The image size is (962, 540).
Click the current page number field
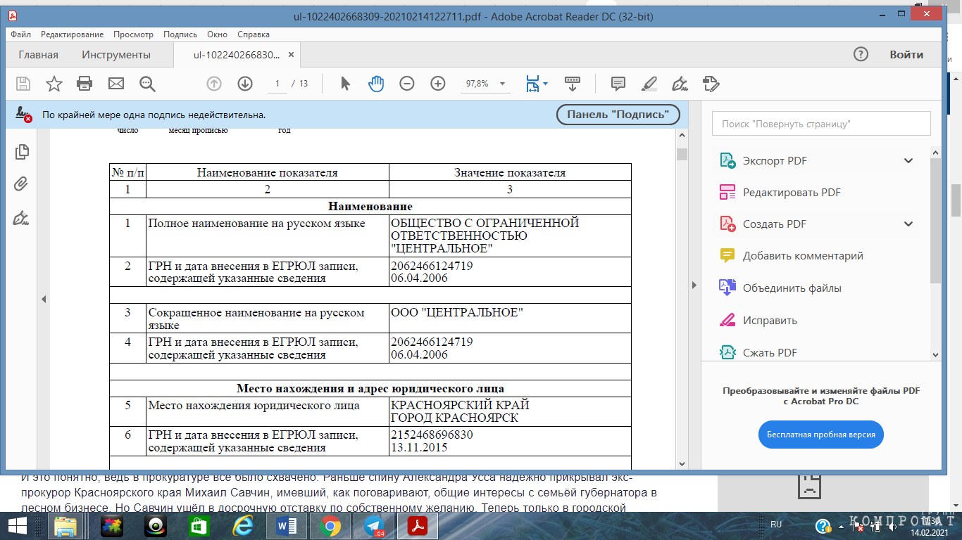(x=277, y=84)
